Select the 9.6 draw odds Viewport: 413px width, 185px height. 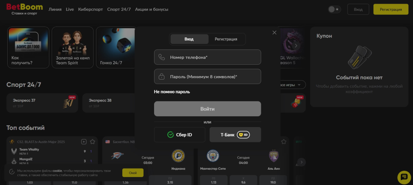point(243,180)
